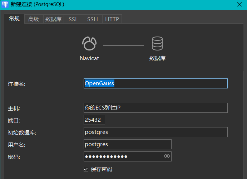Show password with the eye icon
This screenshot has height=179, width=247.
pyautogui.click(x=167, y=156)
